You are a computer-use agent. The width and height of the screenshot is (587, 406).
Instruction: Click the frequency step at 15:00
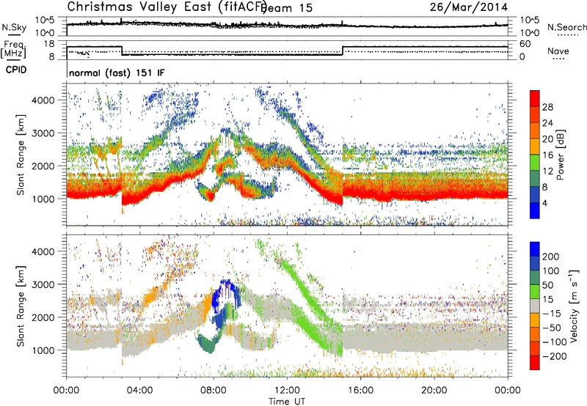(343, 51)
